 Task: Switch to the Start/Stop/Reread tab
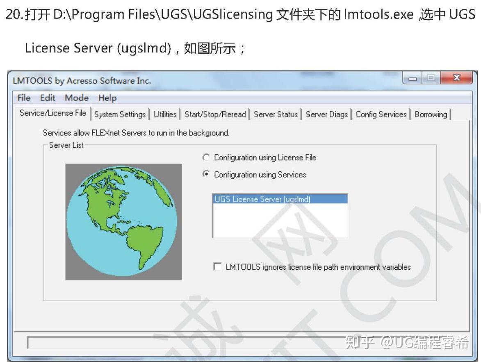click(x=215, y=115)
